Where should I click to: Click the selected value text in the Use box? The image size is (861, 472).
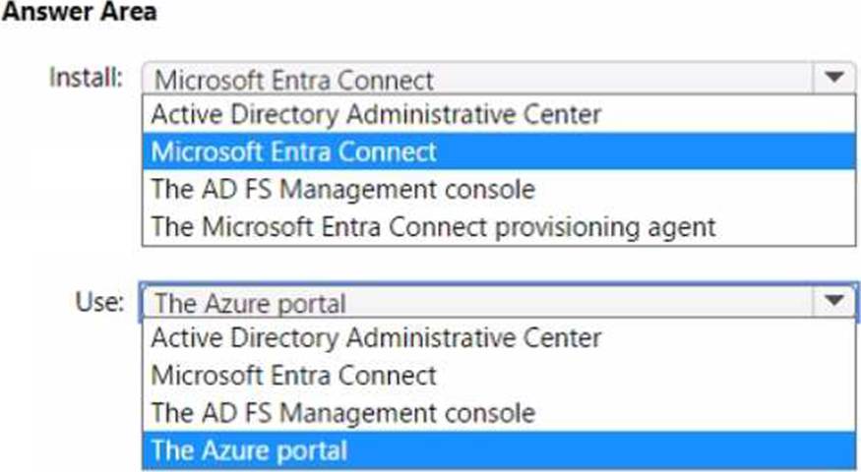coord(250,304)
